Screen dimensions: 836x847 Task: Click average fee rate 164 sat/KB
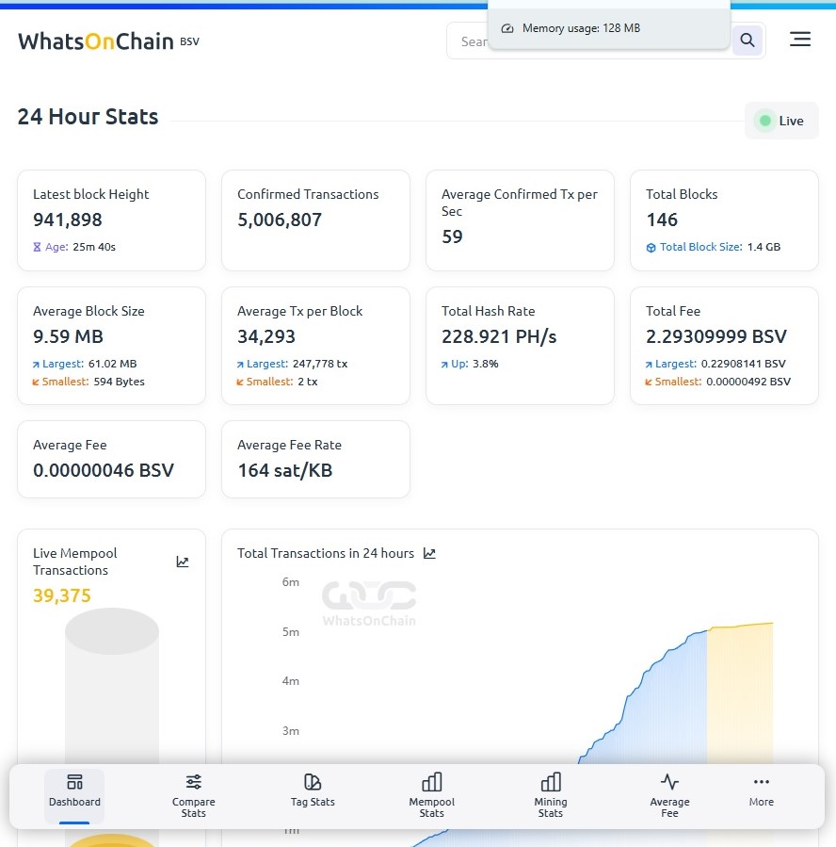tap(285, 470)
